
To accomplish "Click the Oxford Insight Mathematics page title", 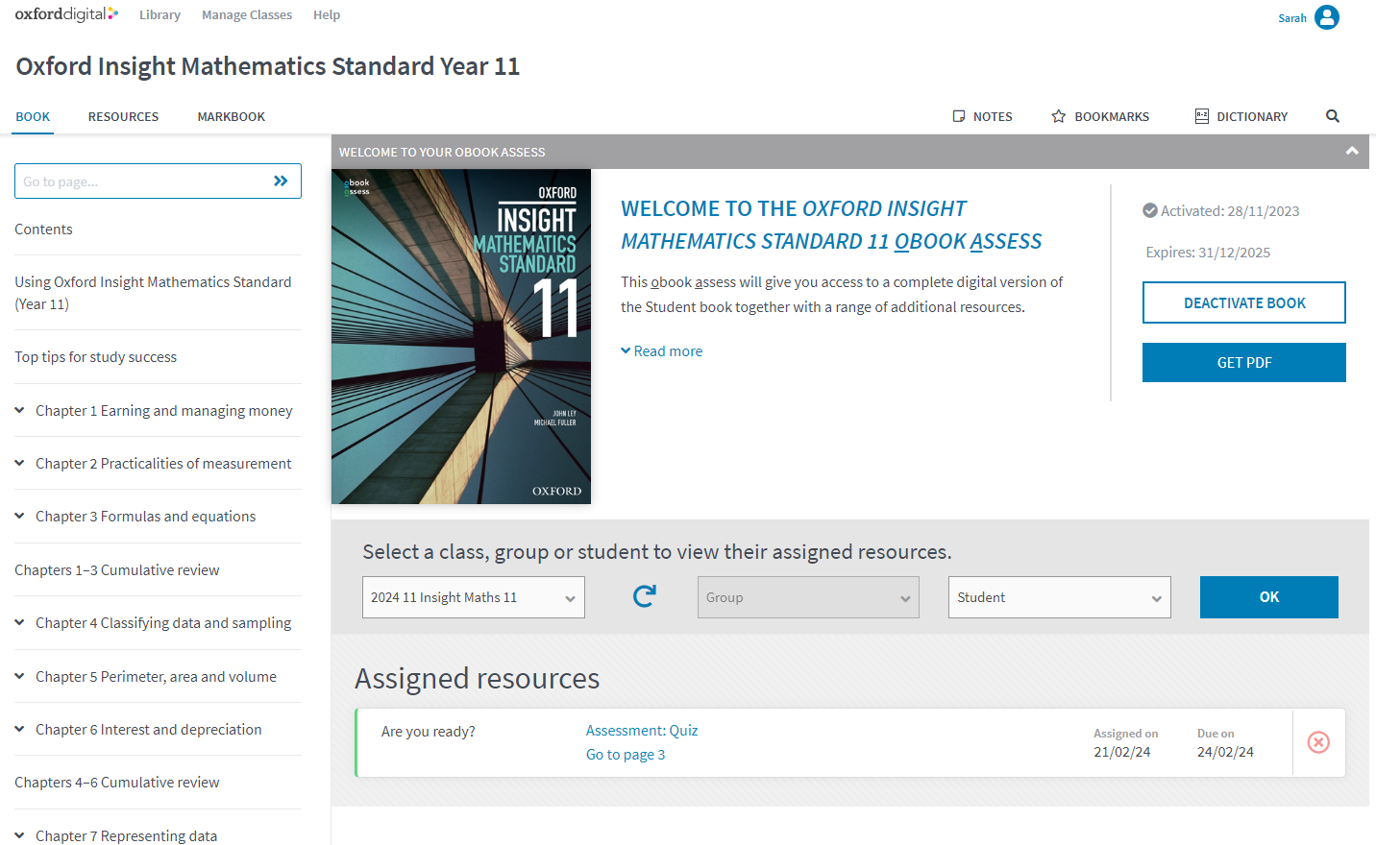I will pos(268,66).
